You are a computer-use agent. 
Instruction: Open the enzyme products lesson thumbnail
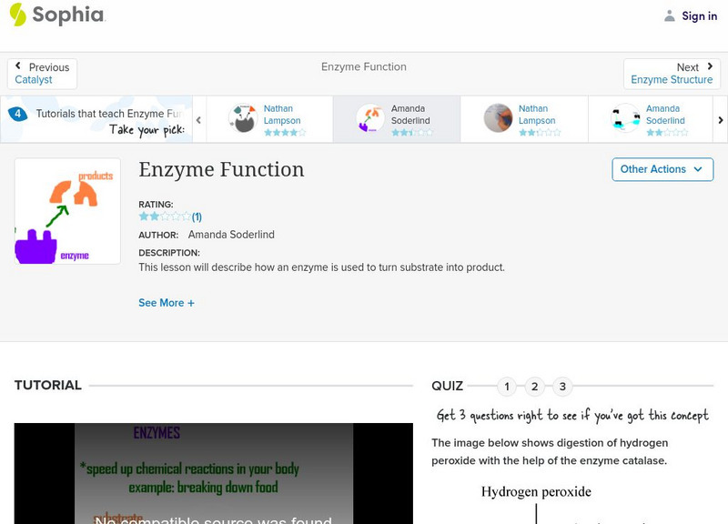click(x=67, y=211)
